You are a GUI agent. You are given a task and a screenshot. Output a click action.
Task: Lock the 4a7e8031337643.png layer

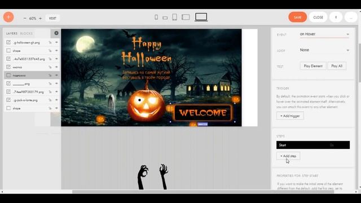50,59
